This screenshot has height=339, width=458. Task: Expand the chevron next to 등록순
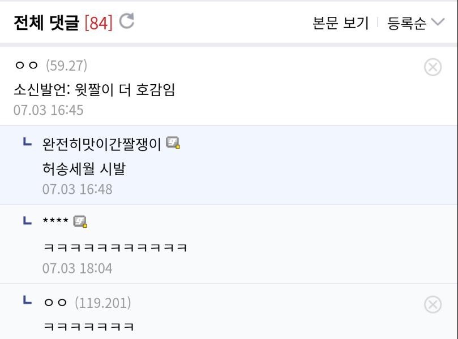[x=438, y=22]
